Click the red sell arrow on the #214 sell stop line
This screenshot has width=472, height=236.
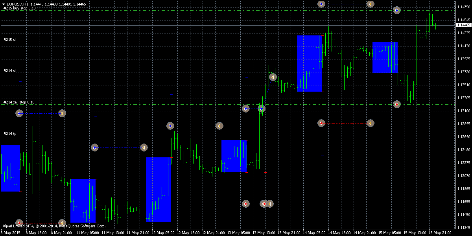coord(397,104)
